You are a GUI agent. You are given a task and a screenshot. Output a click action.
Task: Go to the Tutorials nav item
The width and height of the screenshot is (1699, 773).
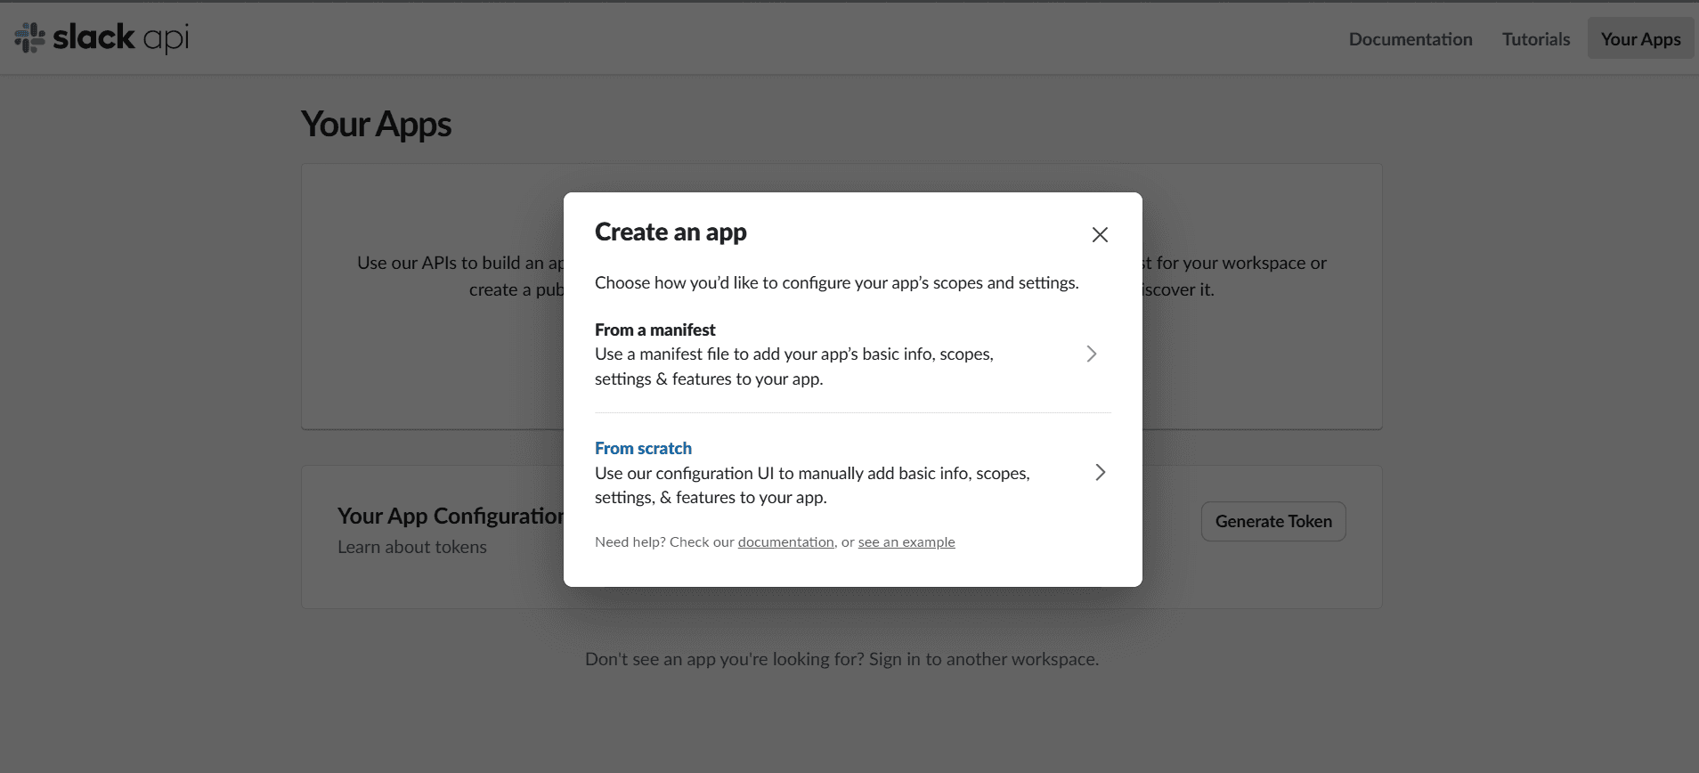point(1536,39)
